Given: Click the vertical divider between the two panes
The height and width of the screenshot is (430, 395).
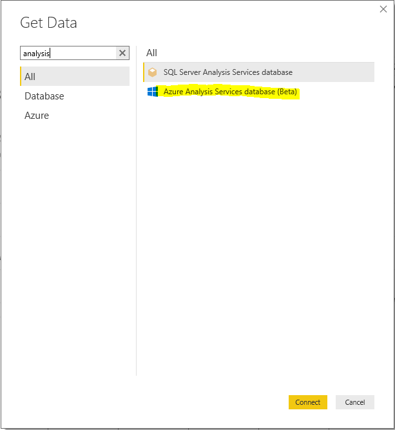Looking at the screenshot, I should coord(136,210).
